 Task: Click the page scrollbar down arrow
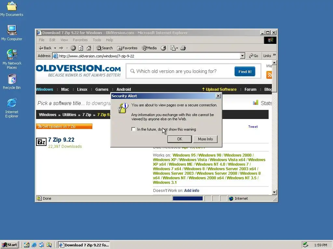click(x=274, y=192)
